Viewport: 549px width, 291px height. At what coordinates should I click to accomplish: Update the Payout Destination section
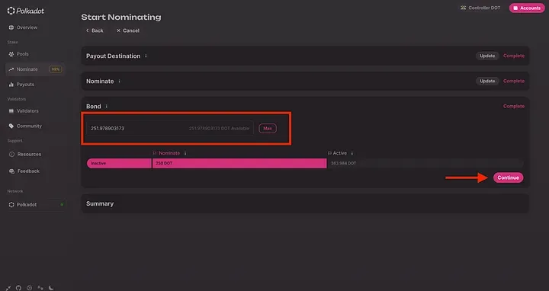pyautogui.click(x=487, y=56)
